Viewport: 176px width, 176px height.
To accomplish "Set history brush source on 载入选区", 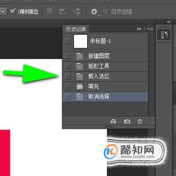I will 67,76.
